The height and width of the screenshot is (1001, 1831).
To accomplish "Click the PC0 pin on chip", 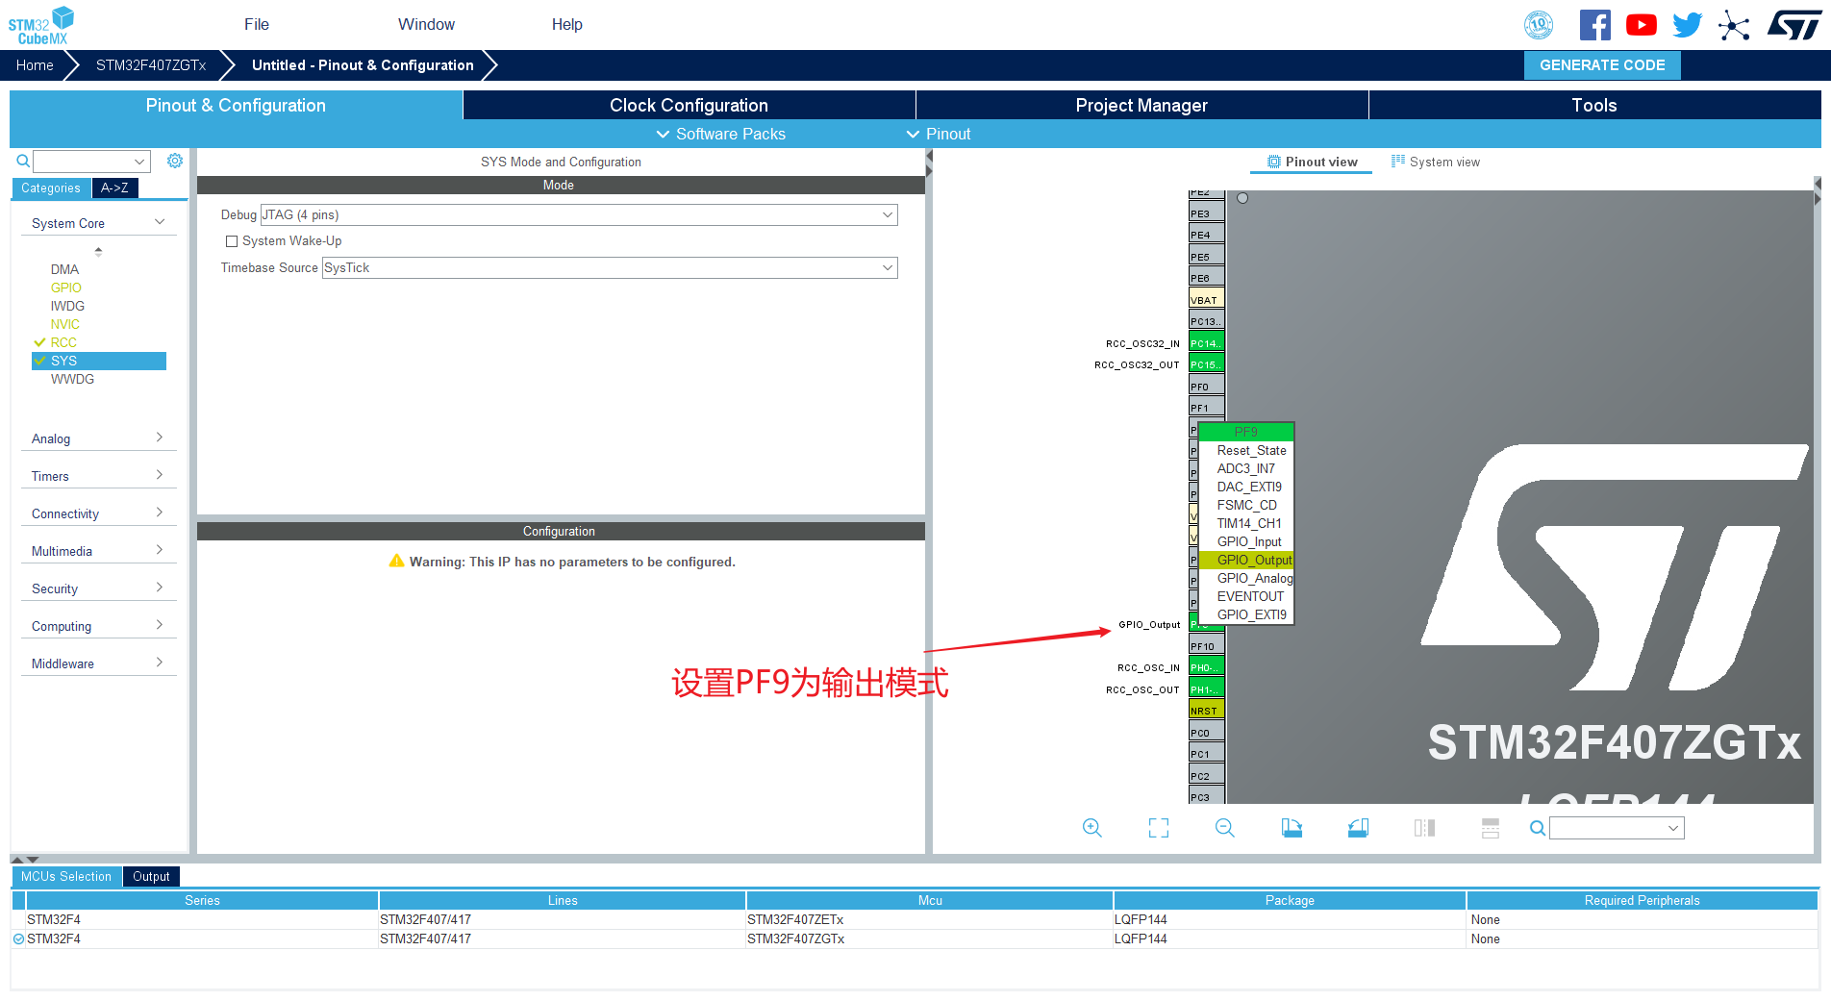I will tap(1207, 733).
